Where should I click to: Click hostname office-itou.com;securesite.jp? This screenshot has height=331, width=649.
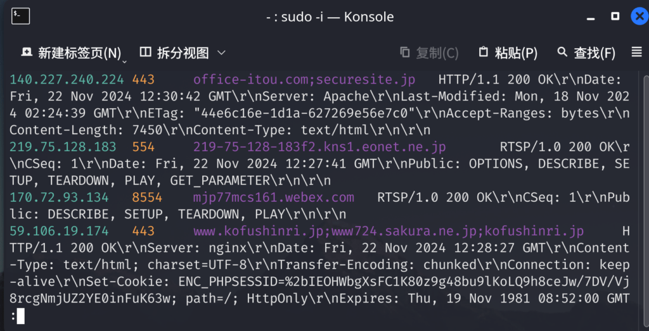point(304,79)
